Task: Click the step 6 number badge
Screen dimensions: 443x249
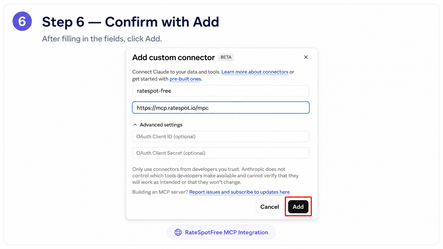Action: pyautogui.click(x=22, y=21)
